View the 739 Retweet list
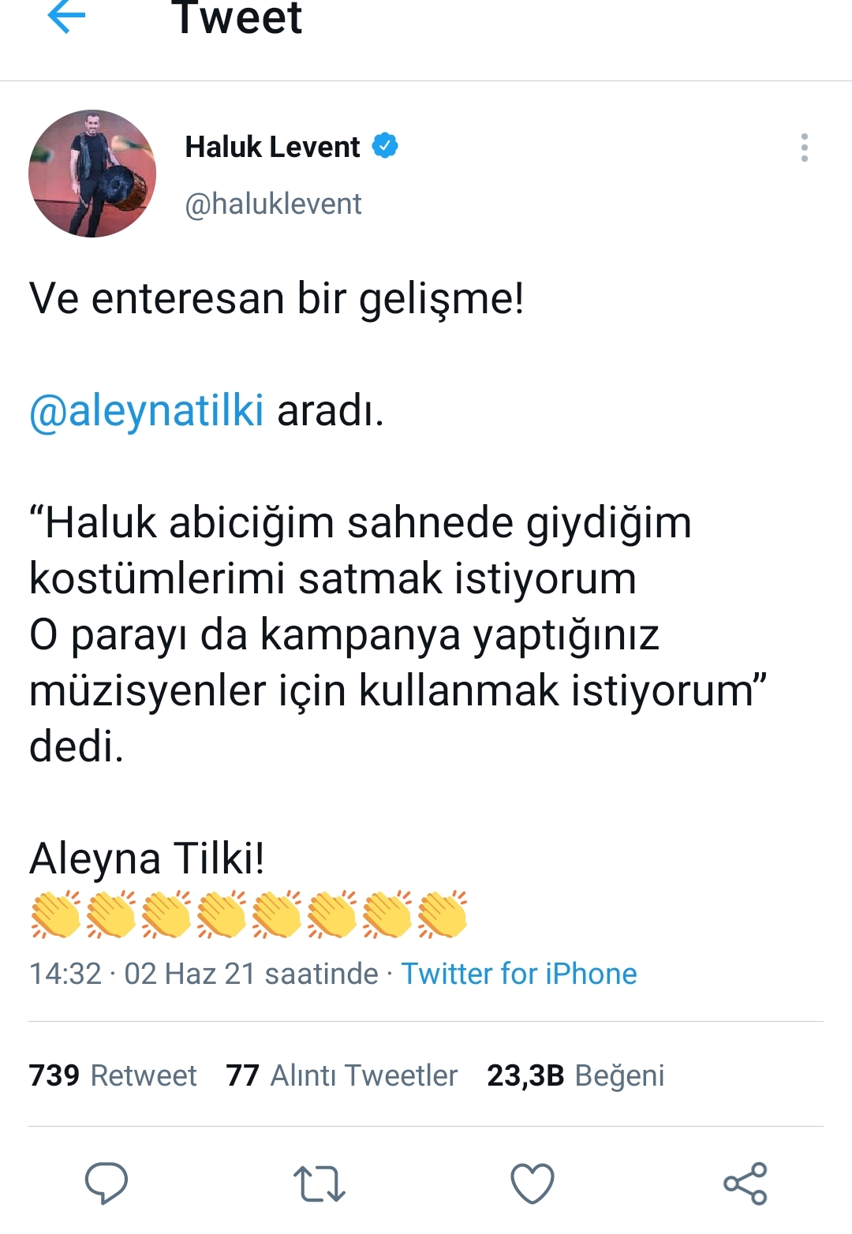The image size is (852, 1234). [113, 1075]
